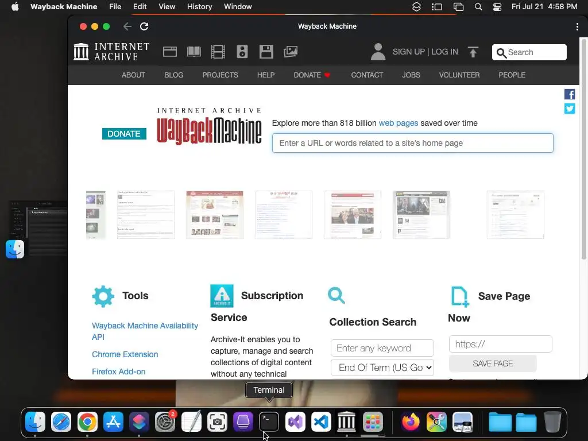Screen dimensions: 588x441
Task: Open the CONTACT link
Action: [367, 75]
